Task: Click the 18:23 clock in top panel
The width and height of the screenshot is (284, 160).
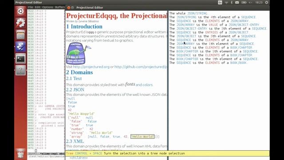Action: (259, 2)
